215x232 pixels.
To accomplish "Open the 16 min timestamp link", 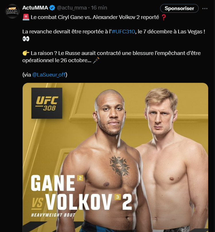I will [x=99, y=8].
